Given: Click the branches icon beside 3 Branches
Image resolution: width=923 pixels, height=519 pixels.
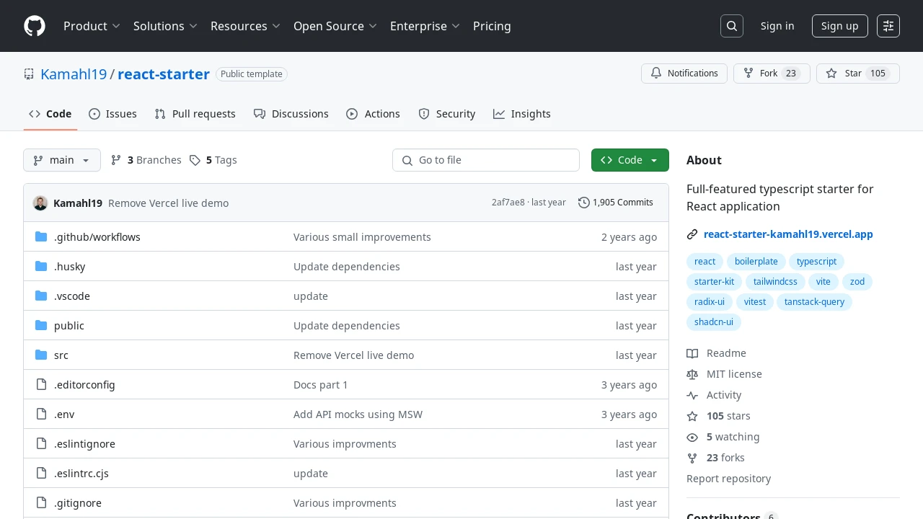Looking at the screenshot, I should [116, 160].
